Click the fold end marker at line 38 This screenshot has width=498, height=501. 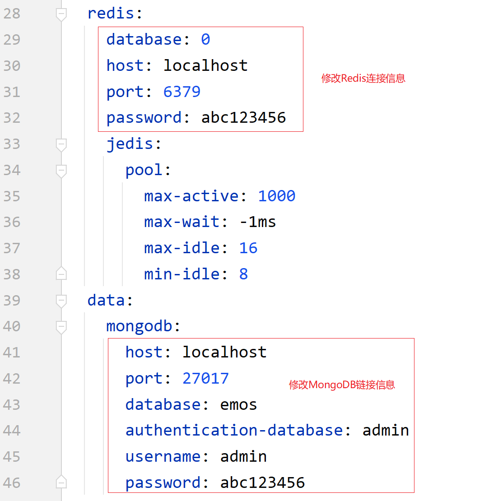[x=61, y=274]
